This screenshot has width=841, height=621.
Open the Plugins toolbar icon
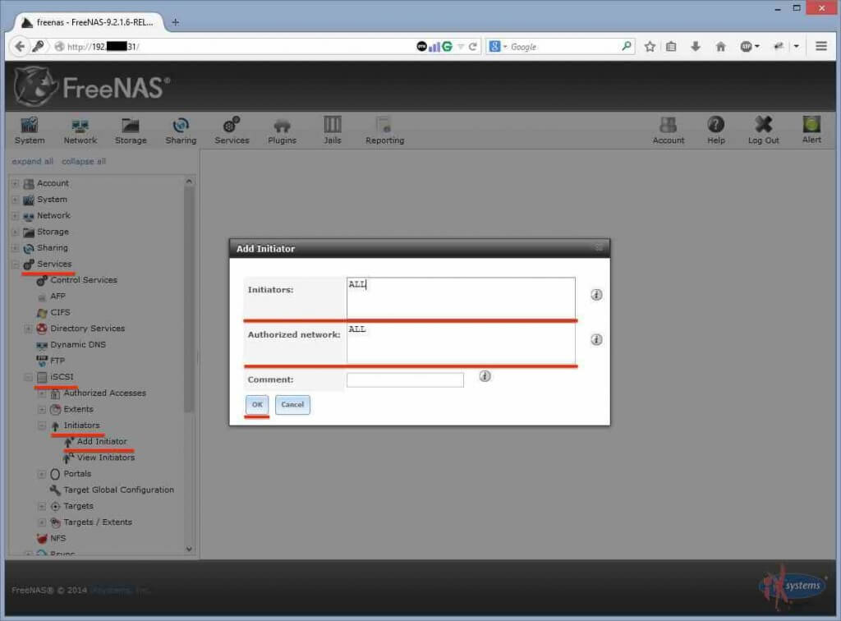coord(283,131)
